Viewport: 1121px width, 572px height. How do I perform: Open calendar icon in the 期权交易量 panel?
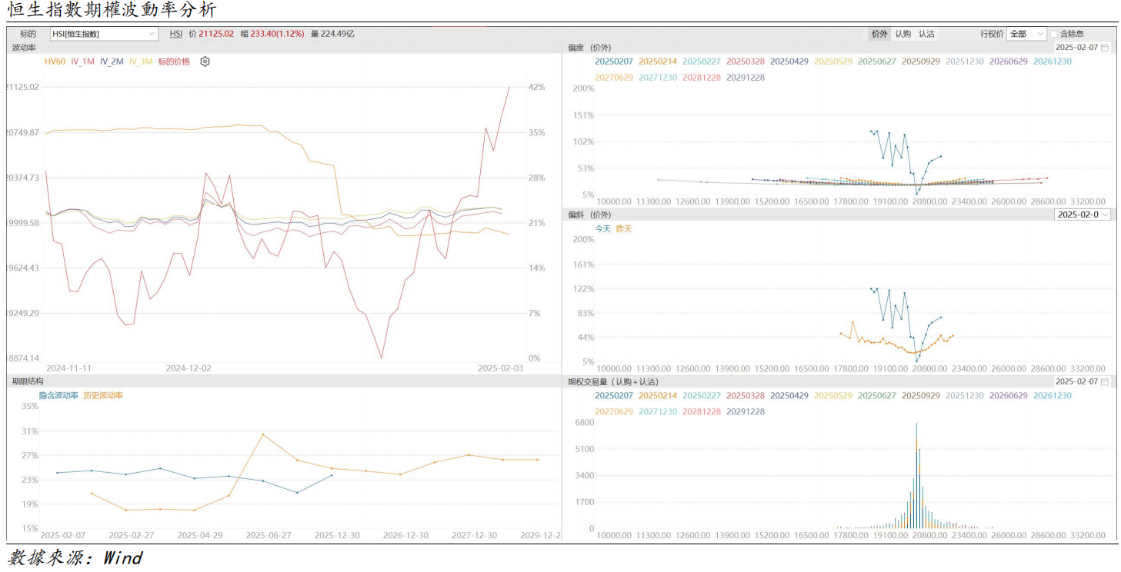(x=1104, y=381)
